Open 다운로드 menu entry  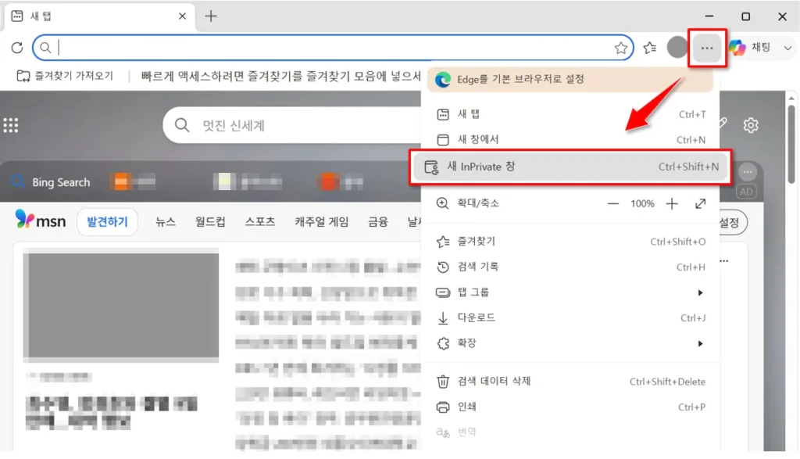click(x=571, y=318)
